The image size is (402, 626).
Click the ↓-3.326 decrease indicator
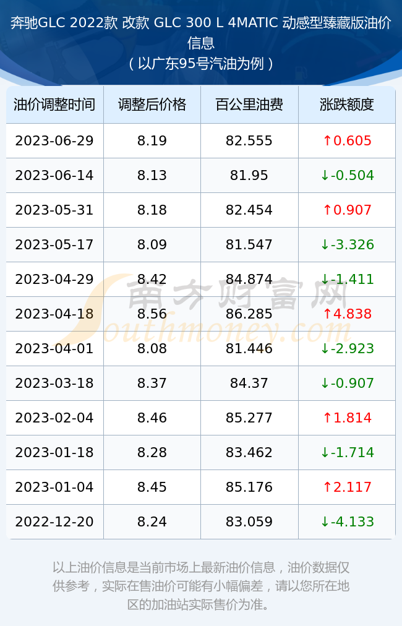(x=347, y=244)
